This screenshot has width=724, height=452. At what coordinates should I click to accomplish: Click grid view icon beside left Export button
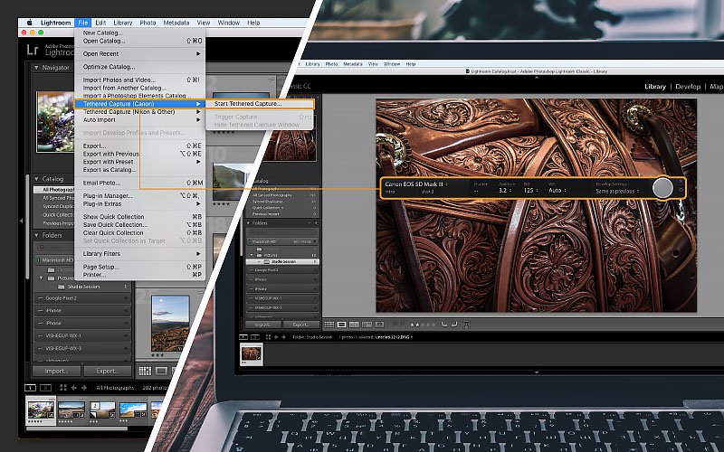click(145, 371)
